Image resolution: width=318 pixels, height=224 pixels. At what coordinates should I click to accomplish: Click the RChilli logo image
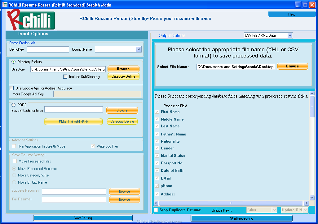tap(31, 20)
